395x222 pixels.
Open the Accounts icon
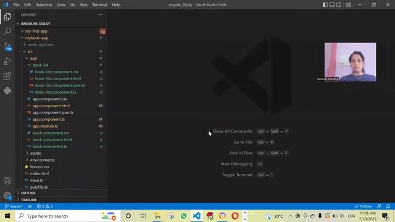point(7,181)
